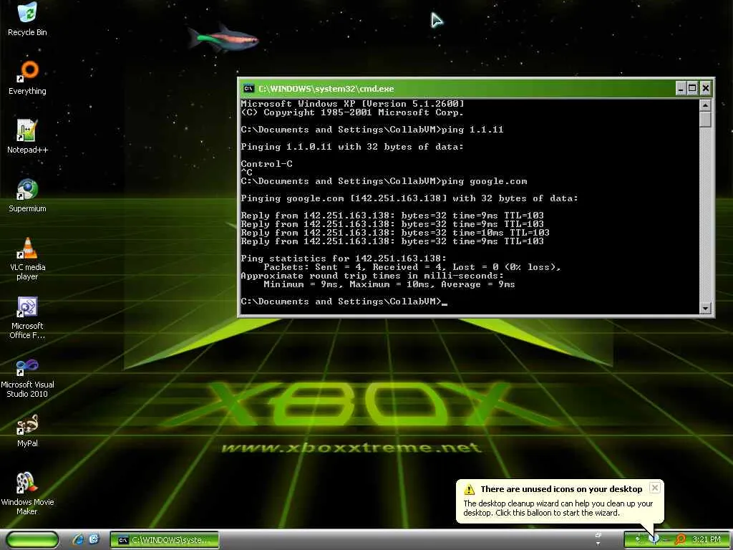The height and width of the screenshot is (550, 733).
Task: Launch Internet Explorer from Quick Launch
Action: tap(77, 540)
